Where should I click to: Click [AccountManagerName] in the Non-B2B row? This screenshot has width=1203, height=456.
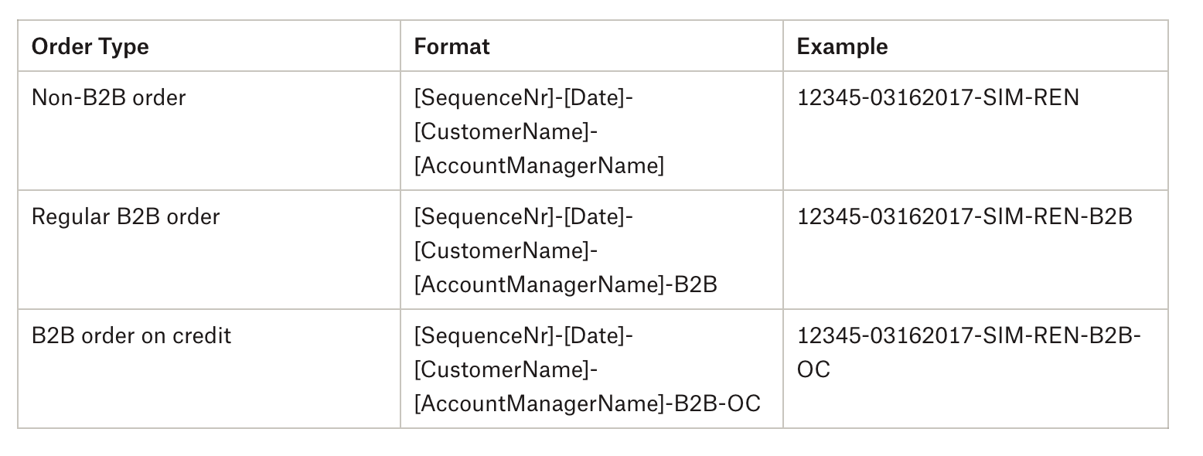(539, 165)
